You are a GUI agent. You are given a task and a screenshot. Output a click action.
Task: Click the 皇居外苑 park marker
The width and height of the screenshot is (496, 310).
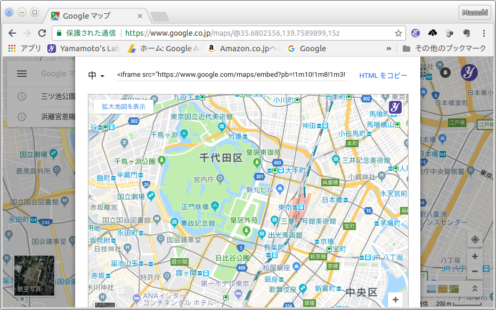(x=246, y=231)
